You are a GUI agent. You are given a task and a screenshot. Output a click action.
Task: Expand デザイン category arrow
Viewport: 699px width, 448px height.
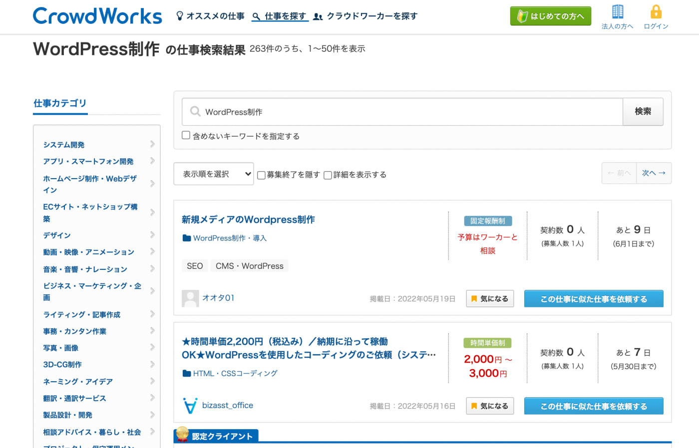152,234
